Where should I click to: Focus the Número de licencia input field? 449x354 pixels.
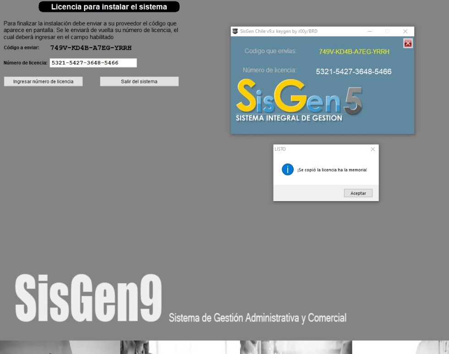93,63
